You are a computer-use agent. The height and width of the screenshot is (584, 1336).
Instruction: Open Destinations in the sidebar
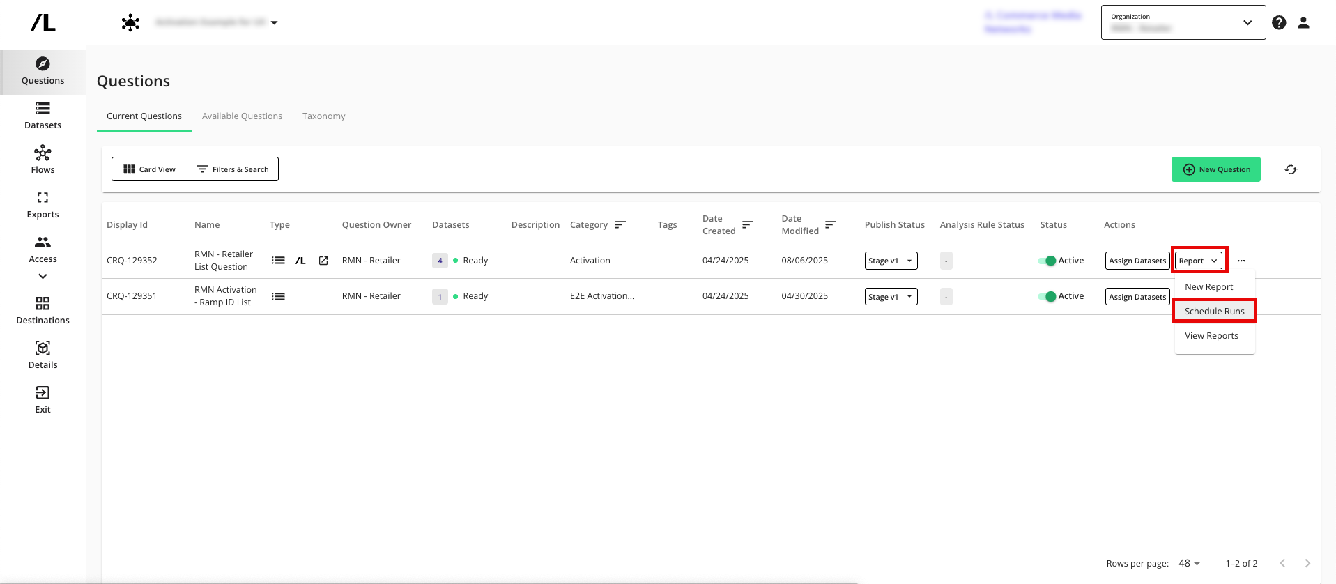coord(43,311)
